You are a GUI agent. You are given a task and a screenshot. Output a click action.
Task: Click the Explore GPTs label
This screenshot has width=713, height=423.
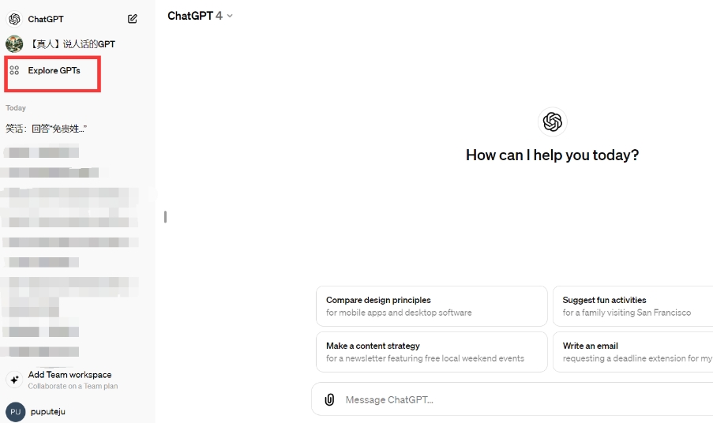tap(54, 70)
